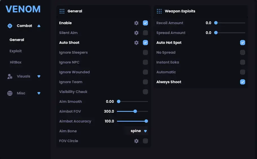The width and height of the screenshot is (257, 159).
Task: Switch to the Exploit sub-tab
Action: [x=15, y=51]
